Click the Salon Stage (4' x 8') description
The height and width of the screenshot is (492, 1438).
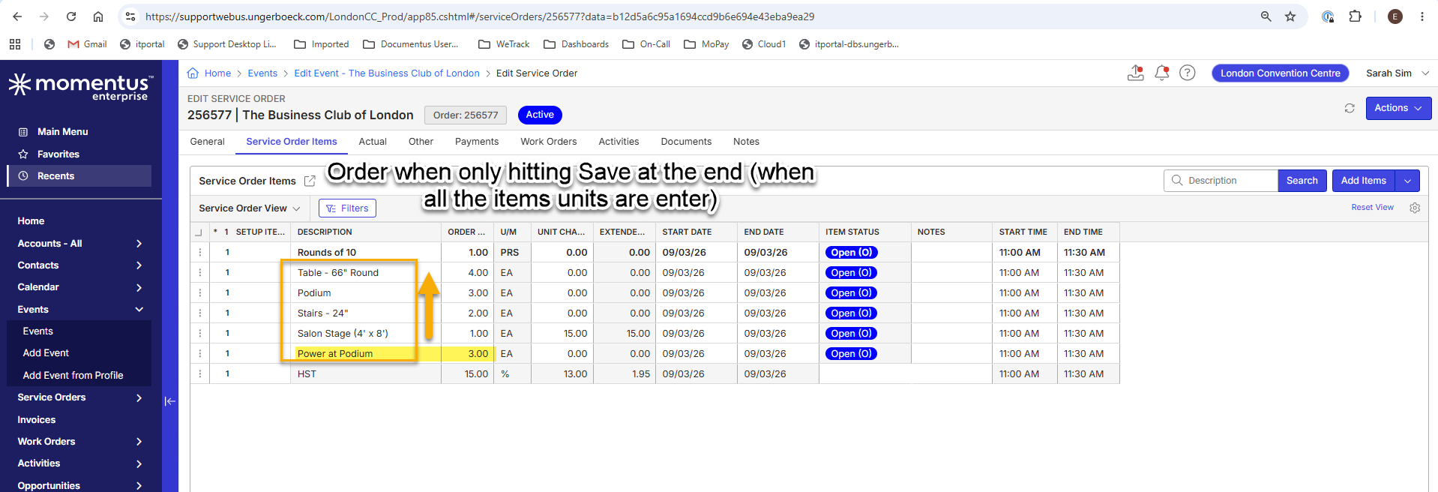point(343,334)
